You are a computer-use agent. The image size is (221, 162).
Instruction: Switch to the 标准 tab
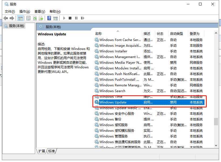click(51, 151)
